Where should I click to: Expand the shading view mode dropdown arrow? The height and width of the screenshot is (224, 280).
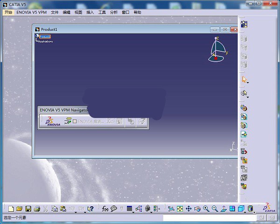tap(254, 212)
